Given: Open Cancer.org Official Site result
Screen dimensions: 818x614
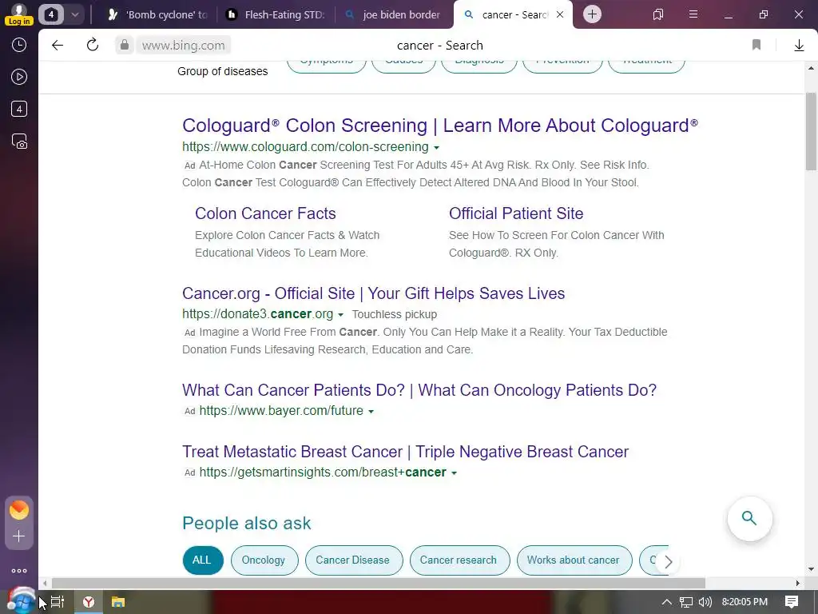Looking at the screenshot, I should point(374,293).
